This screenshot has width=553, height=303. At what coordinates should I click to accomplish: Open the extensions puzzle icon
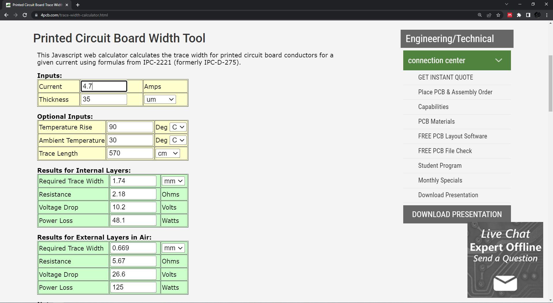click(x=519, y=15)
